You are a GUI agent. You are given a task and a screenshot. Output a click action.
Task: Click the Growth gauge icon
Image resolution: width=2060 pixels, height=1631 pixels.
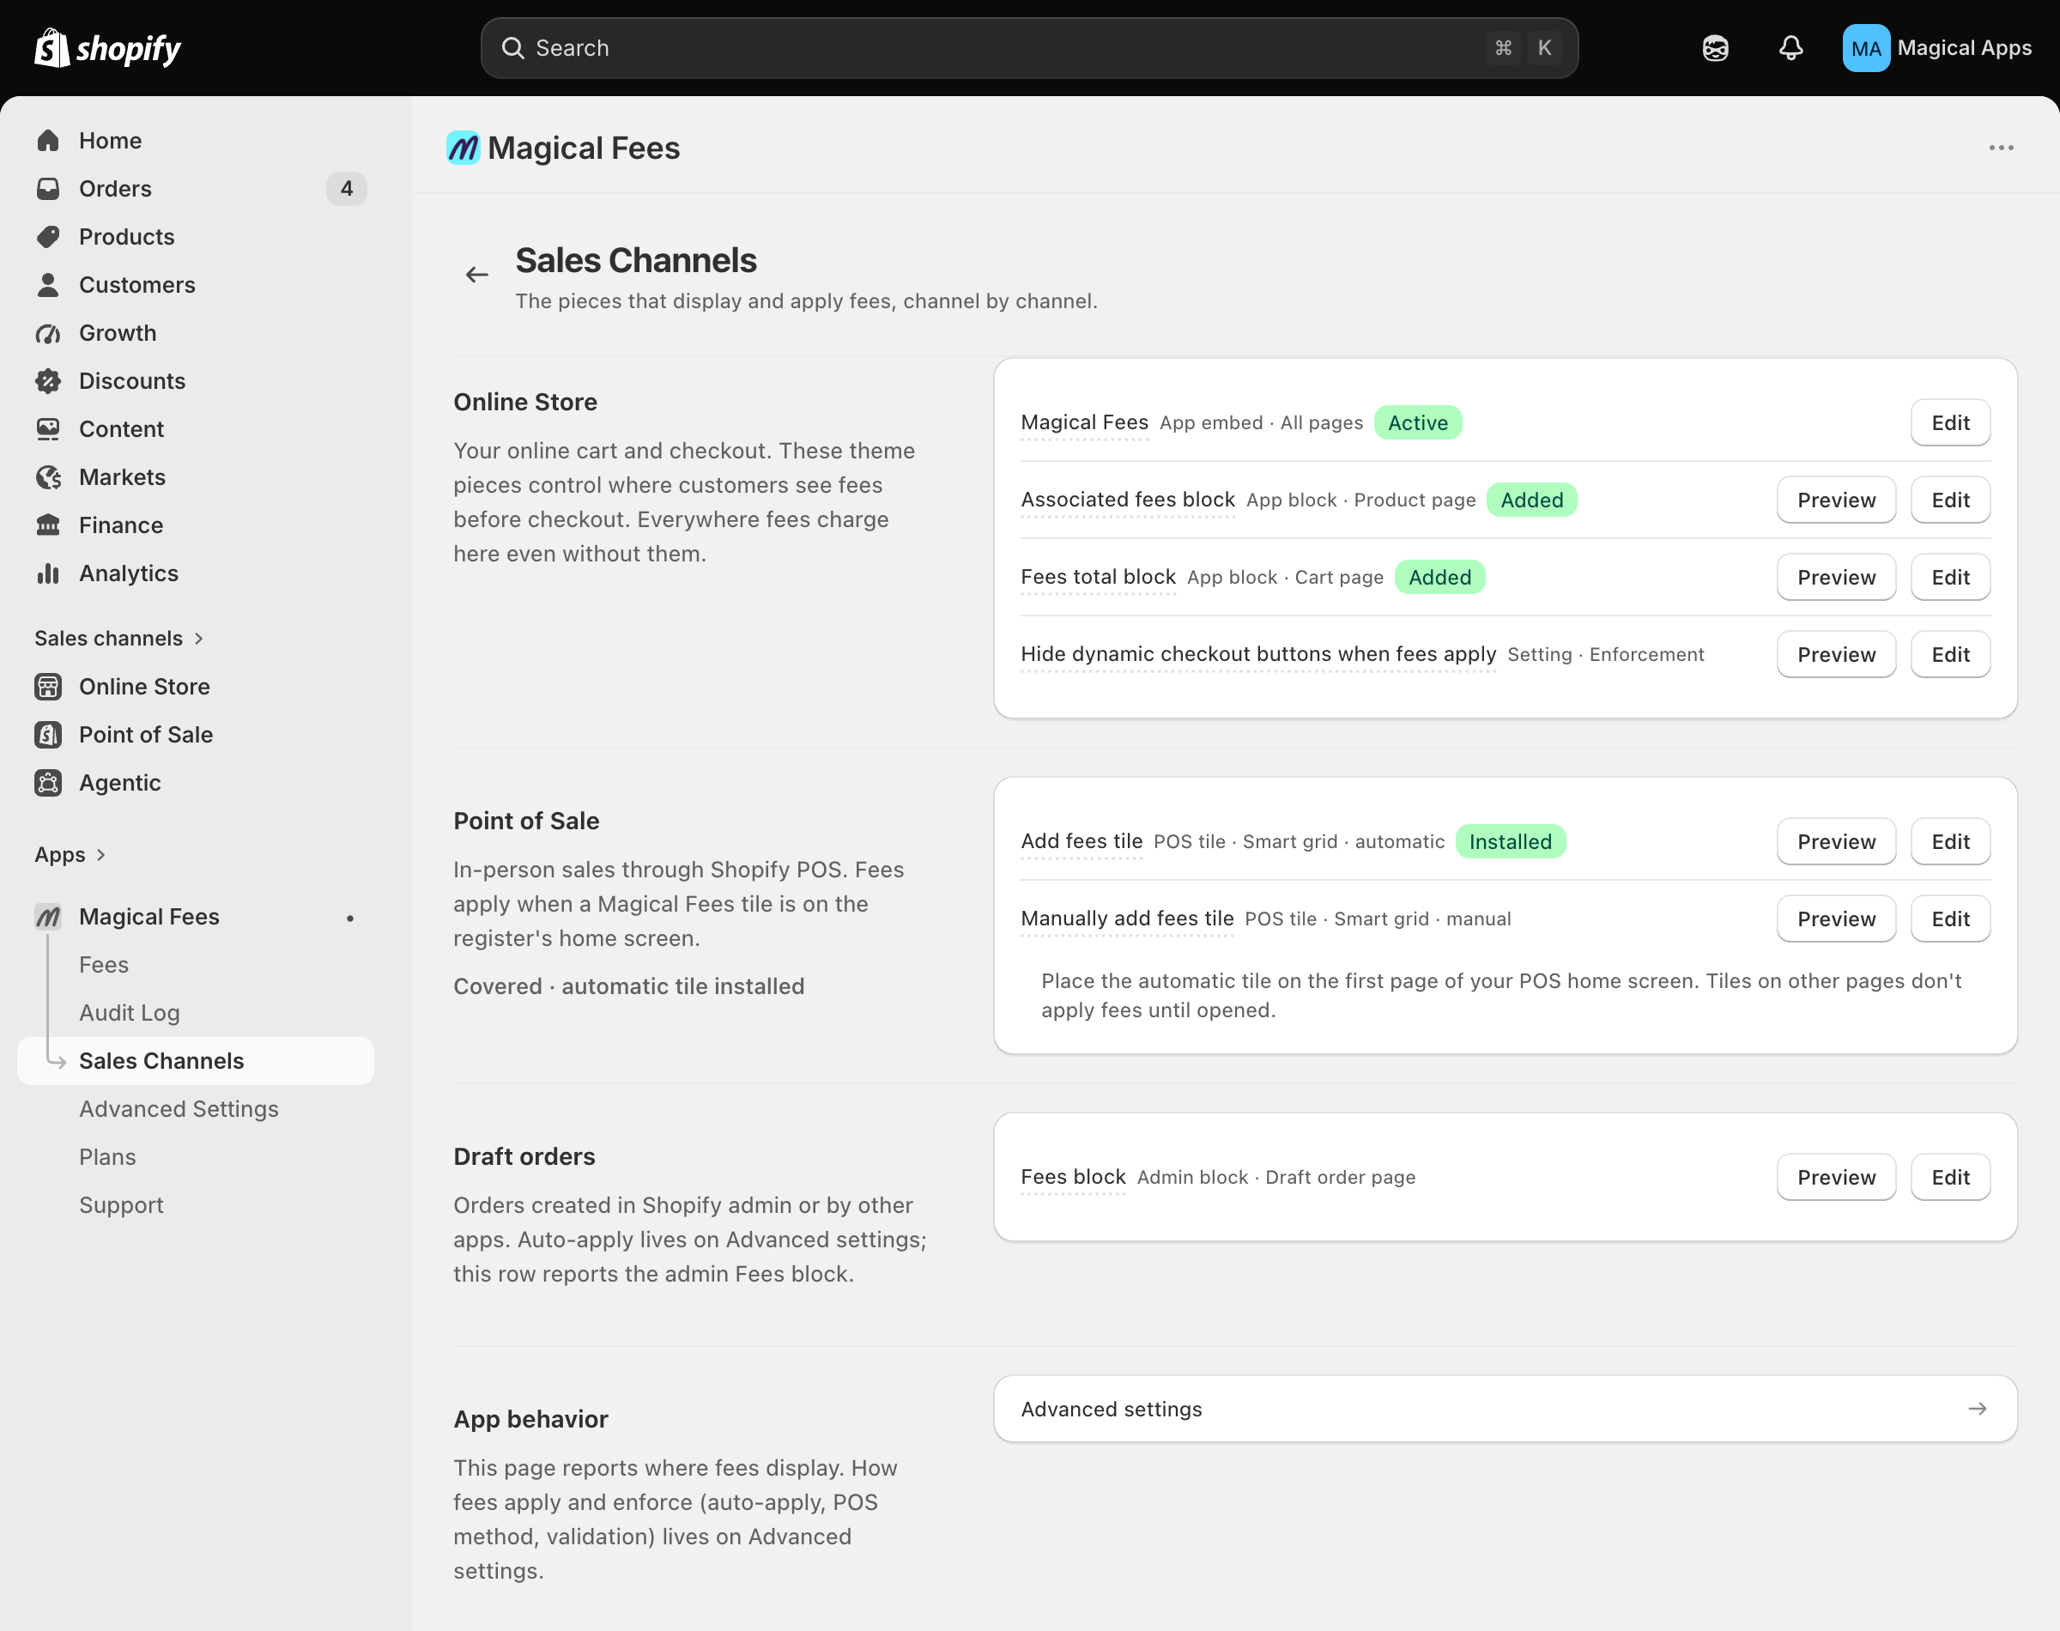pyautogui.click(x=49, y=333)
